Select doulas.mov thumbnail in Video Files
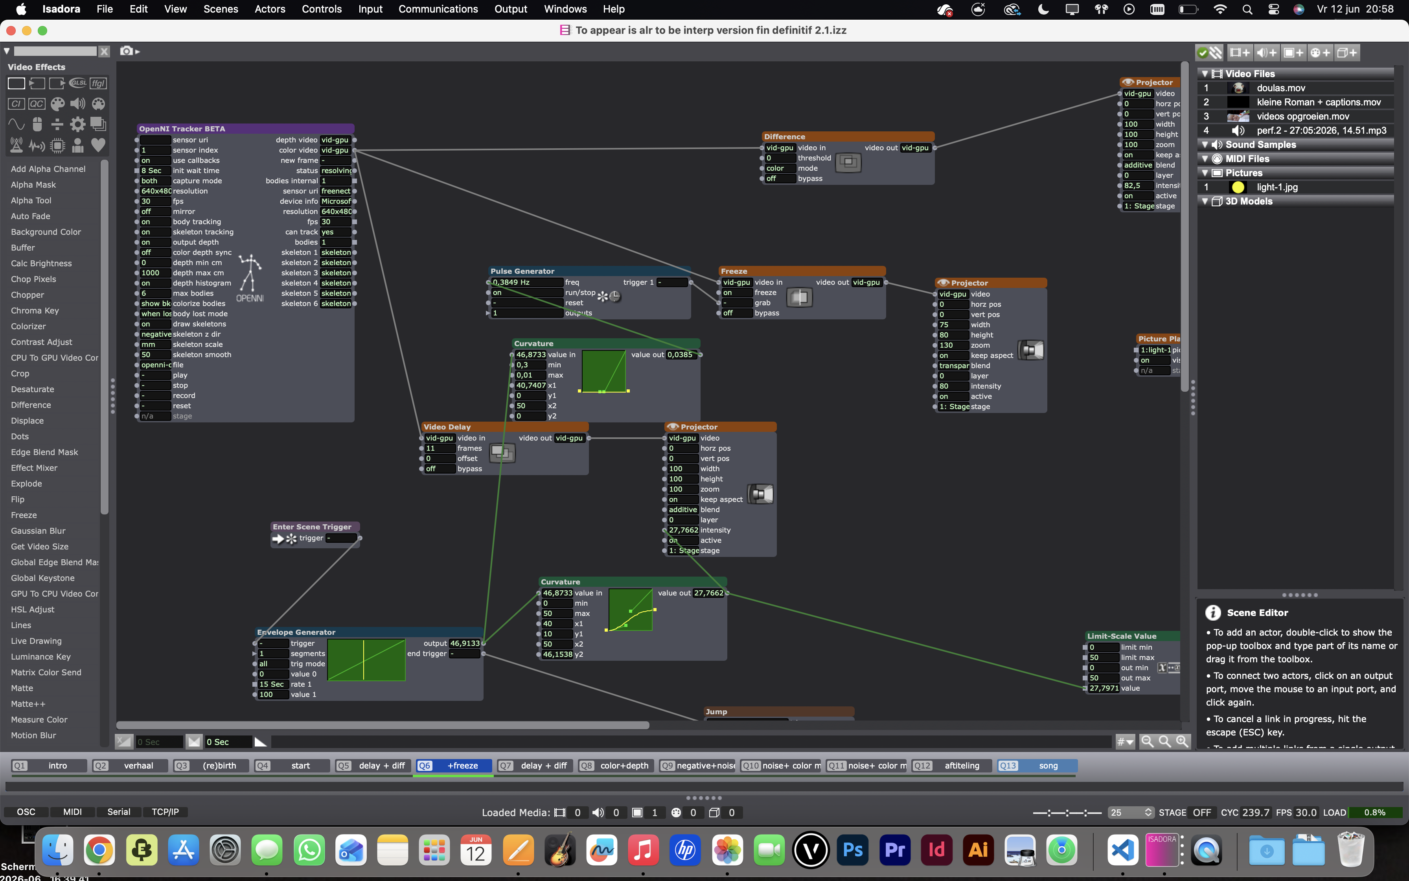The image size is (1409, 881). tap(1238, 88)
